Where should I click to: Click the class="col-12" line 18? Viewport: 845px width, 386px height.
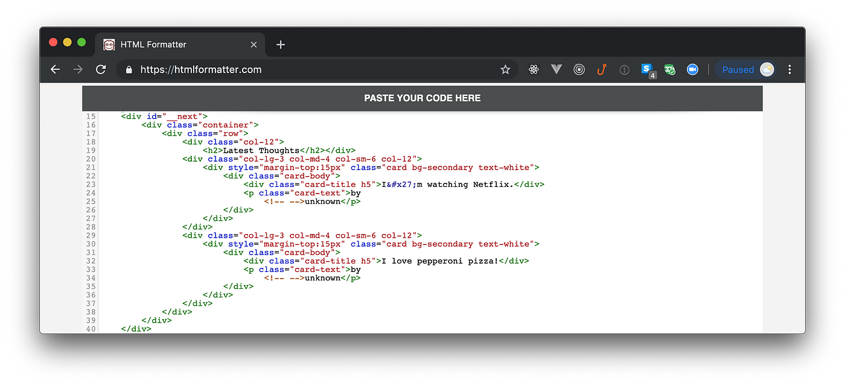coord(233,142)
